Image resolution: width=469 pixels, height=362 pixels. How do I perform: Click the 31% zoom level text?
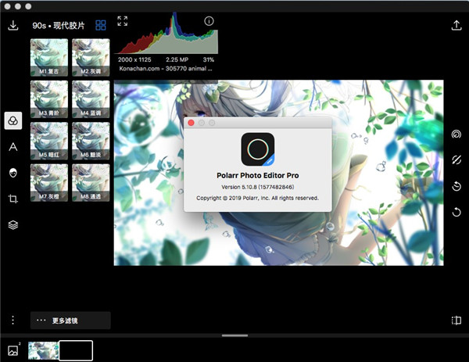pos(209,59)
